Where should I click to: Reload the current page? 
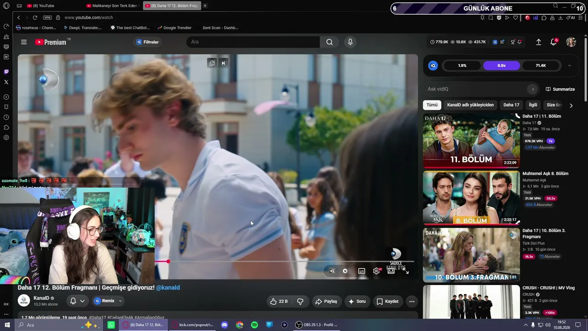[35, 17]
